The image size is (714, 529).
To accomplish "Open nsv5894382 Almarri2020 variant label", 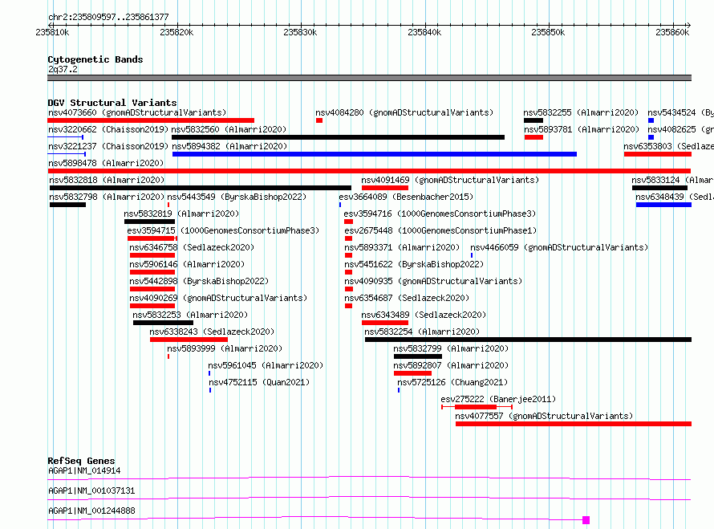I will 229,146.
